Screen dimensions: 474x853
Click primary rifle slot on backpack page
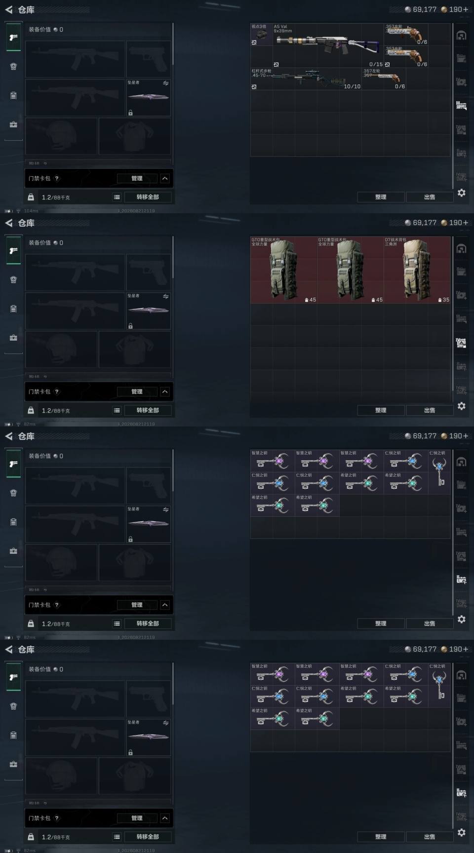[x=75, y=272]
